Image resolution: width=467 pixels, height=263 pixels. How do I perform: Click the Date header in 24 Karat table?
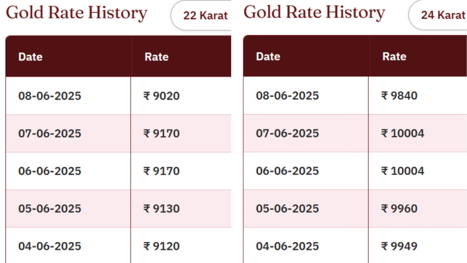click(x=268, y=56)
